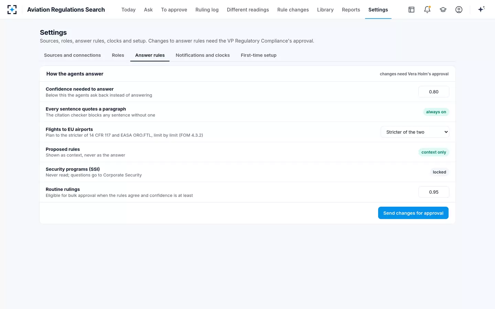This screenshot has width=495, height=309.
Task: Open the Ruling log
Action: click(207, 10)
